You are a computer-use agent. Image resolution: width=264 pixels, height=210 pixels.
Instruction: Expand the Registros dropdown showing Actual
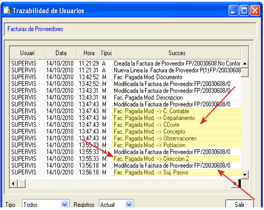(129, 204)
